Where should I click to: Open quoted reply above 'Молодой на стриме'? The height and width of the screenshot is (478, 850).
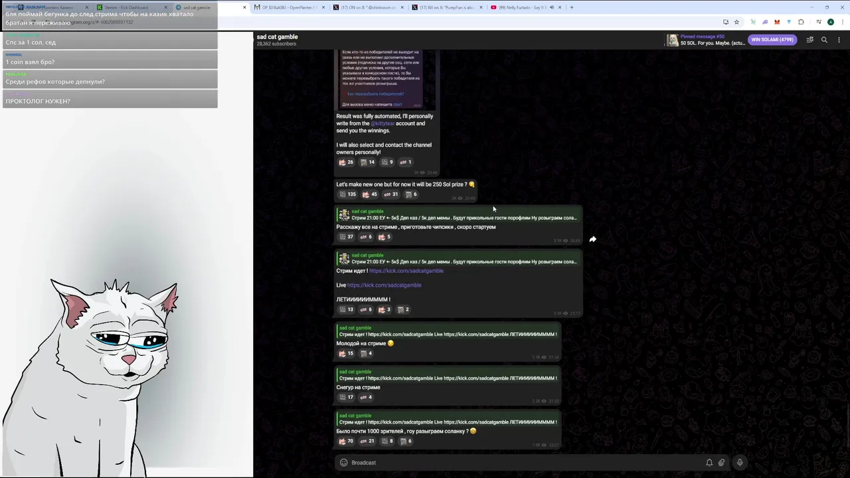tap(447, 331)
